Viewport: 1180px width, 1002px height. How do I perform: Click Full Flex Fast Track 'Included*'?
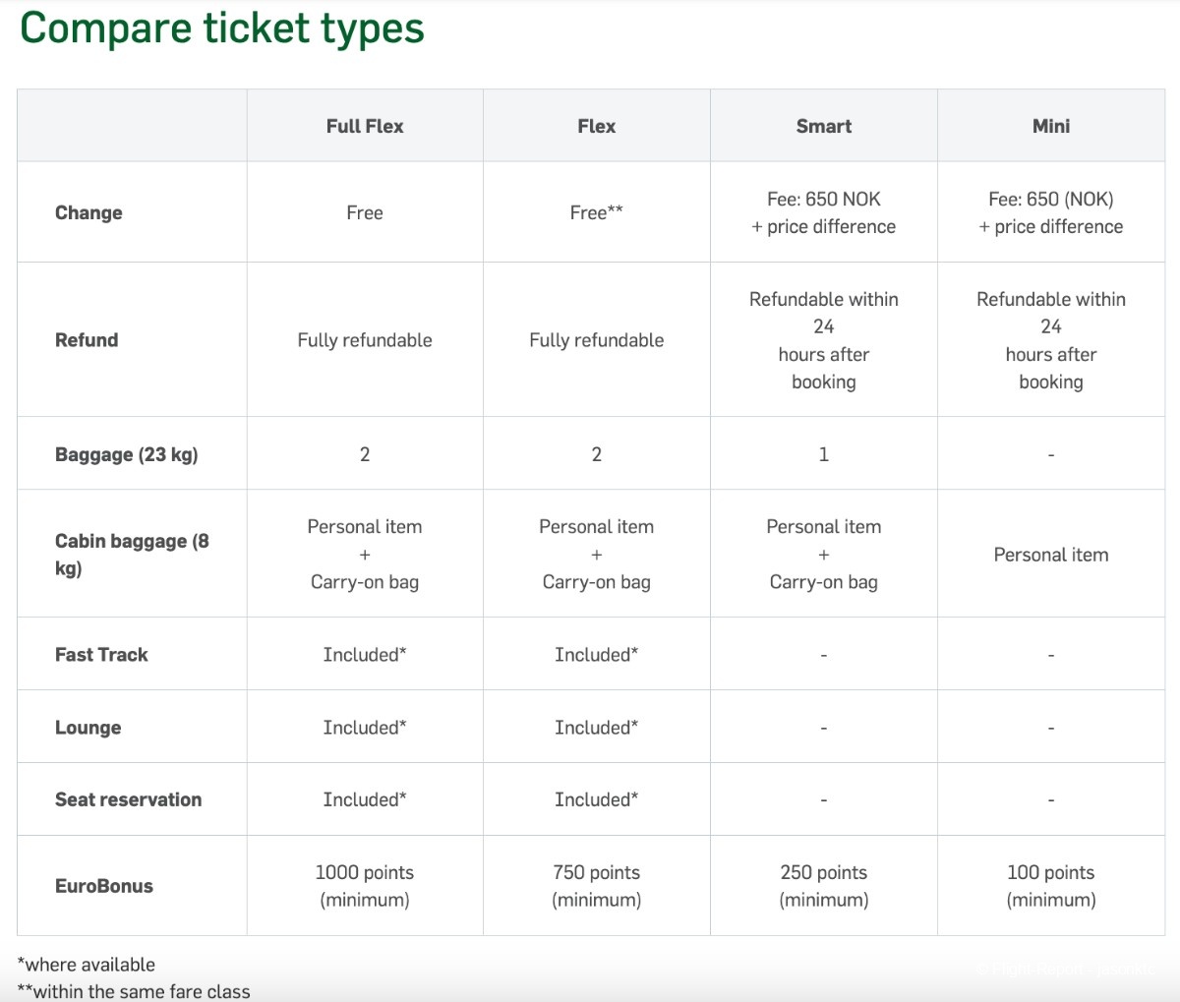coord(365,655)
